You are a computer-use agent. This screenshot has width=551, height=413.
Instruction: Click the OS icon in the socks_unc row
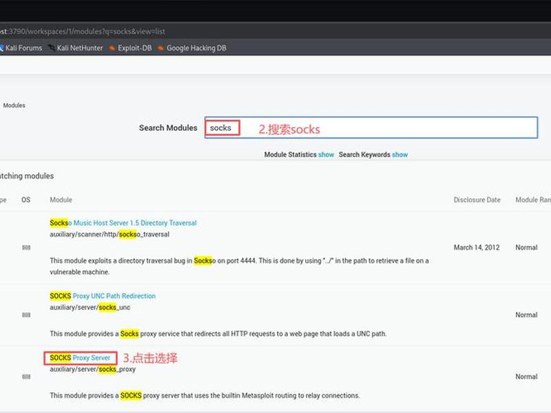(x=26, y=315)
